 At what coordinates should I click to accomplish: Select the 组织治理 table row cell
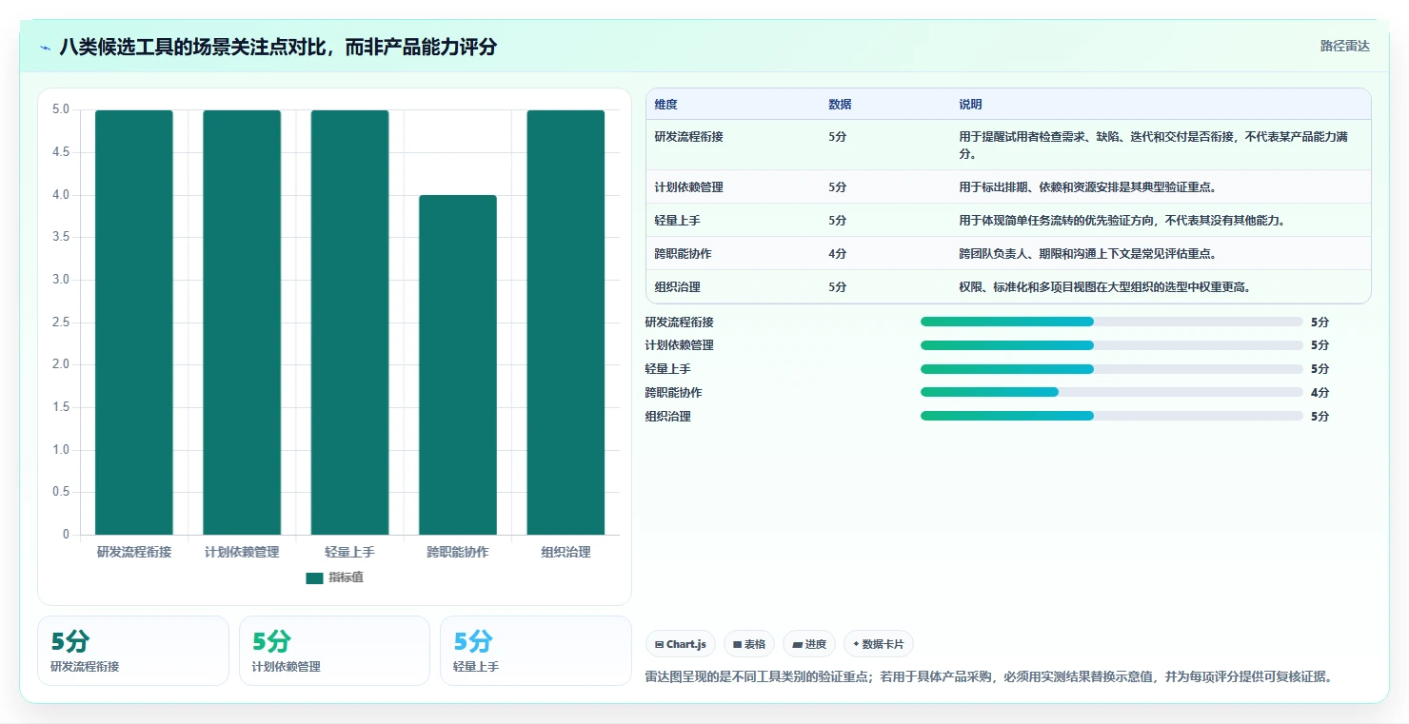pyautogui.click(x=677, y=287)
